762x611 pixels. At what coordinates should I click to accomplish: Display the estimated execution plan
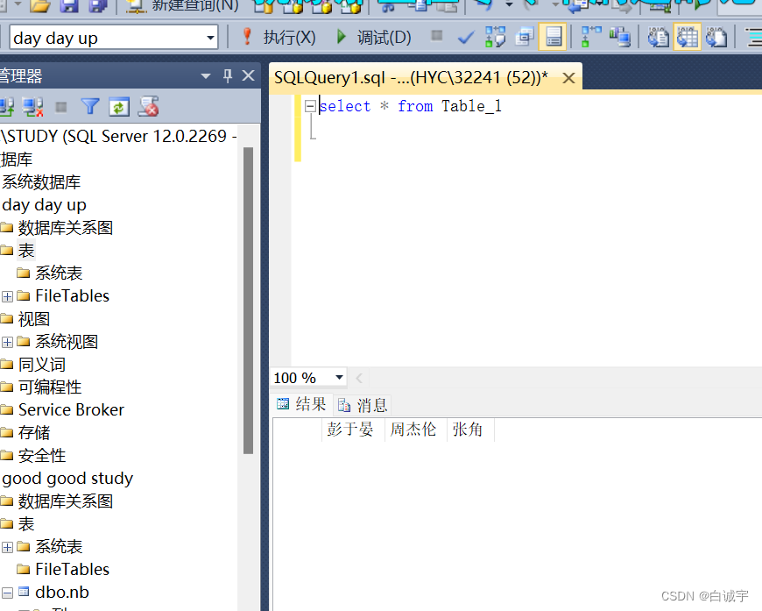(495, 37)
